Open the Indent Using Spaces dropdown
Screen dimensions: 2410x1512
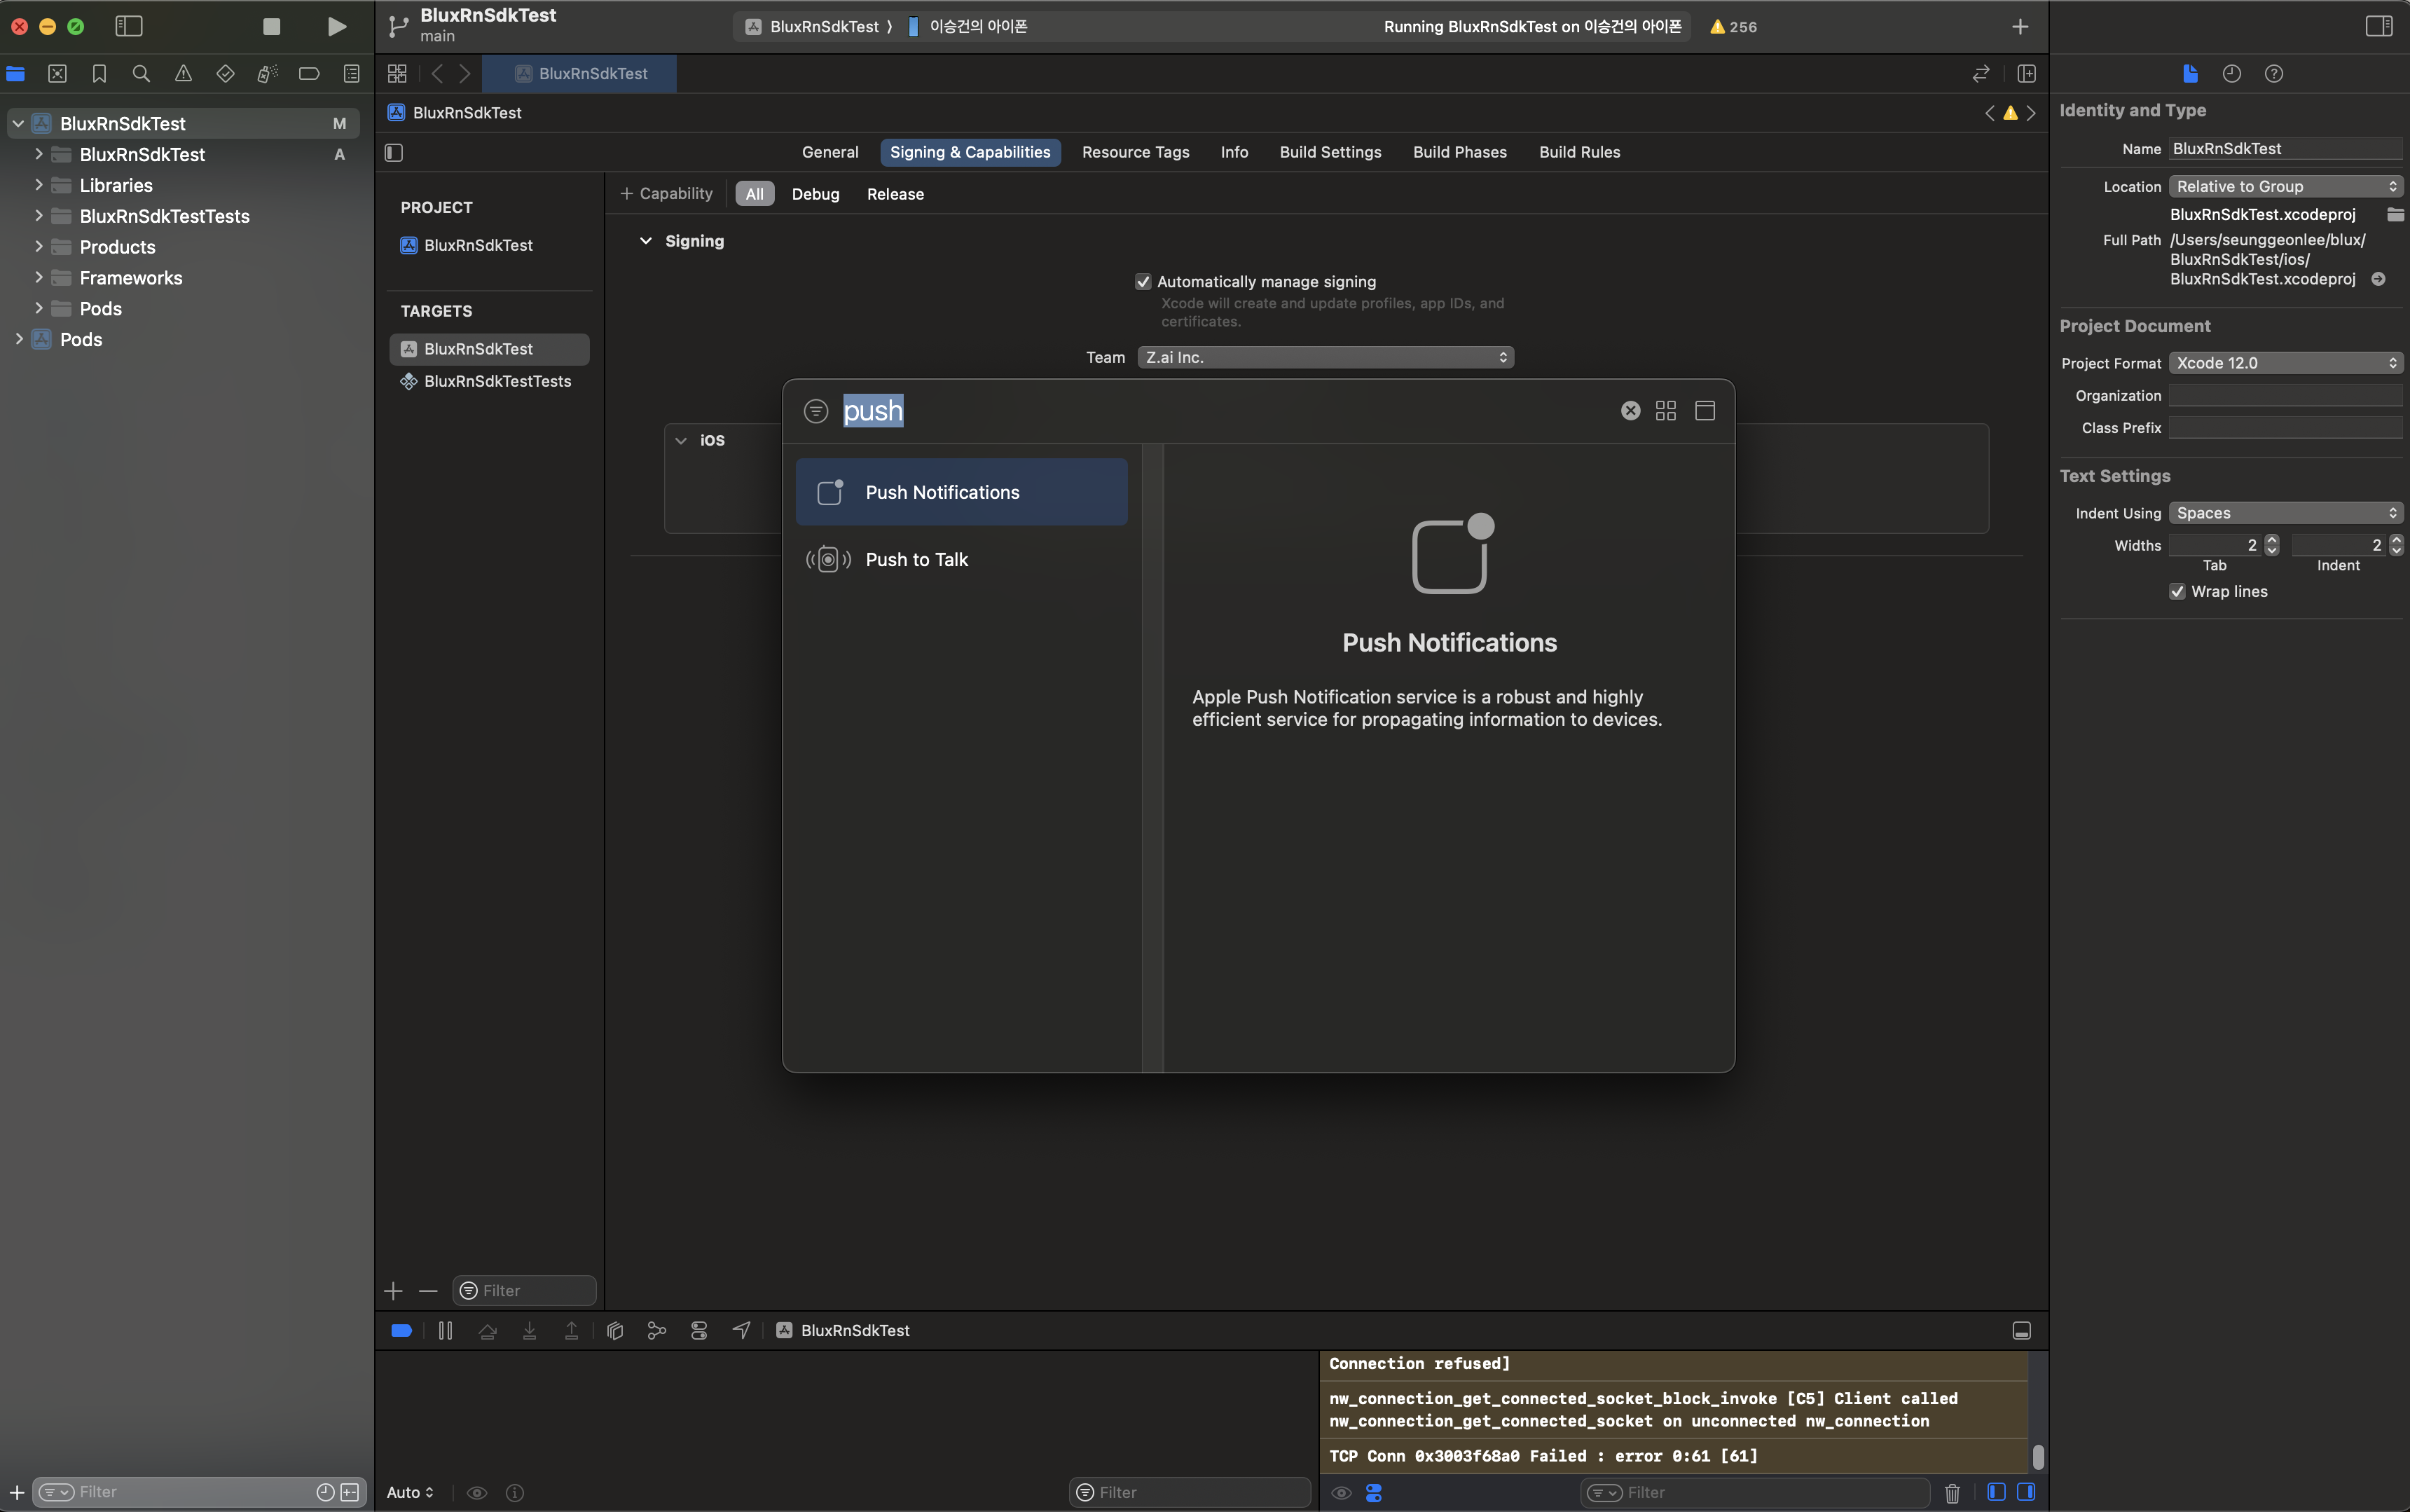pyautogui.click(x=2285, y=513)
